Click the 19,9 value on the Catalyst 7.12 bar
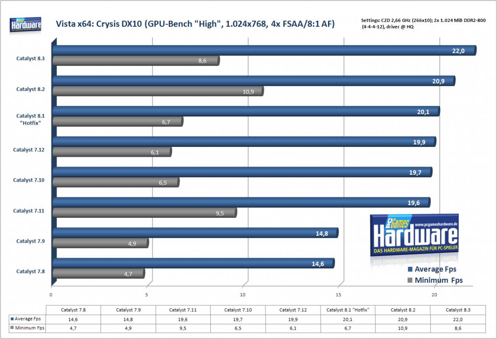Image resolution: width=497 pixels, height=339 pixels. 419,142
